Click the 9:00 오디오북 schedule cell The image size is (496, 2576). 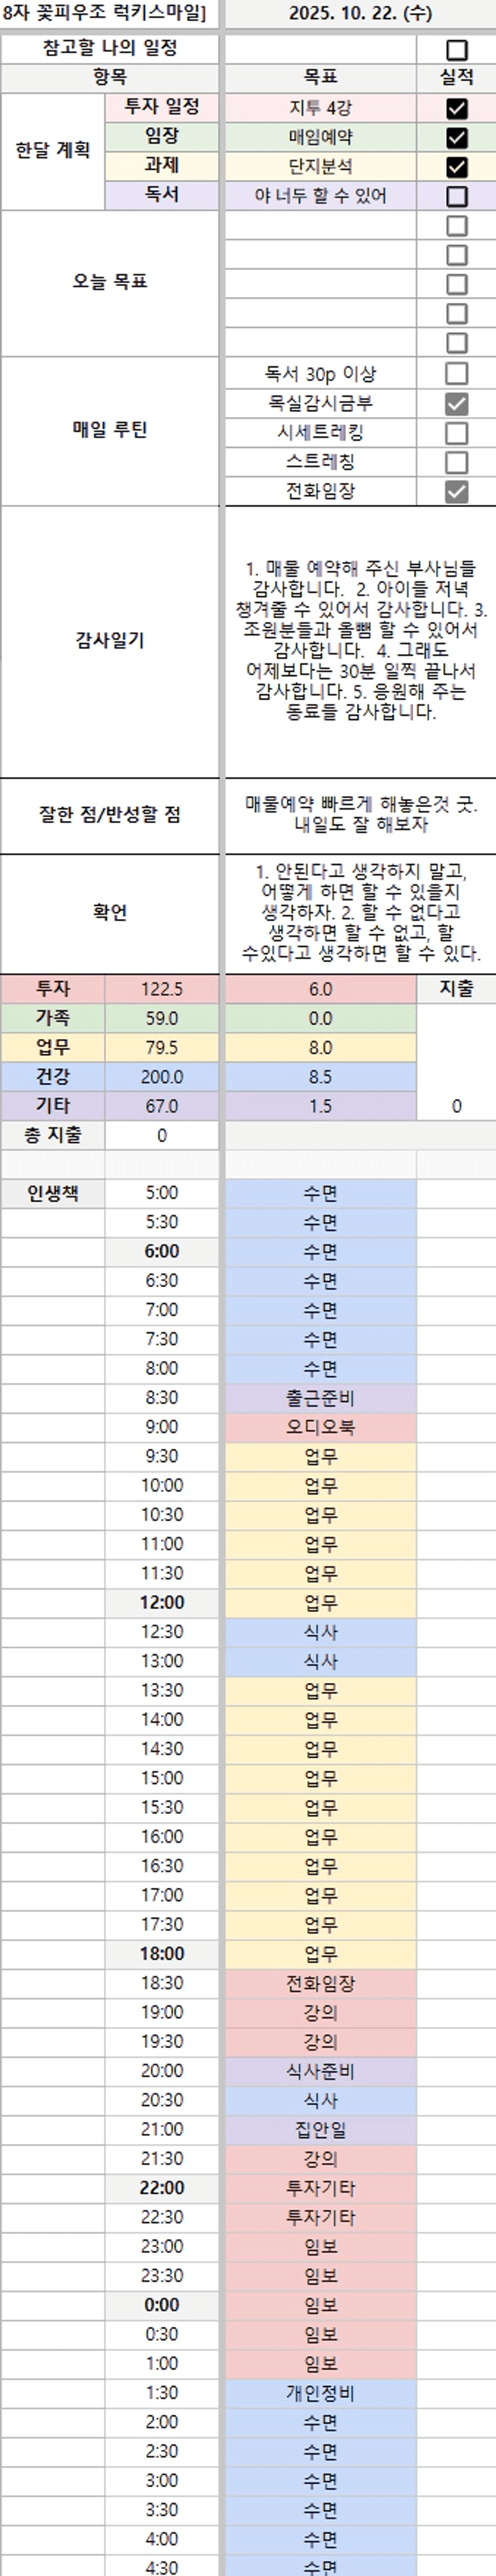click(320, 1427)
